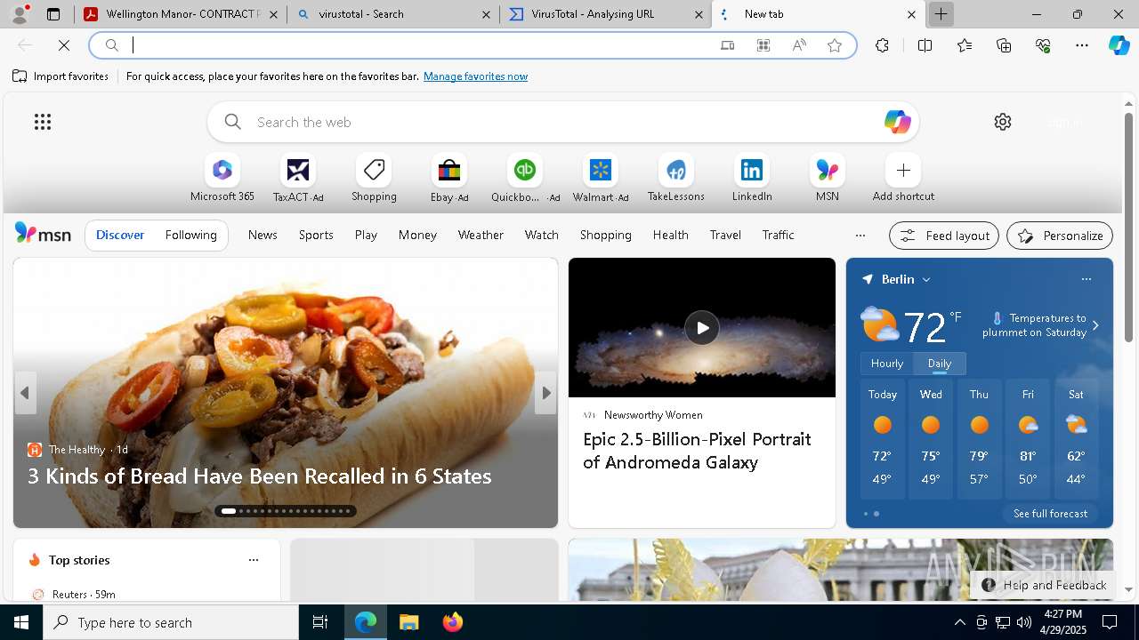
Task: Go to previous carousel story
Action: click(x=25, y=393)
